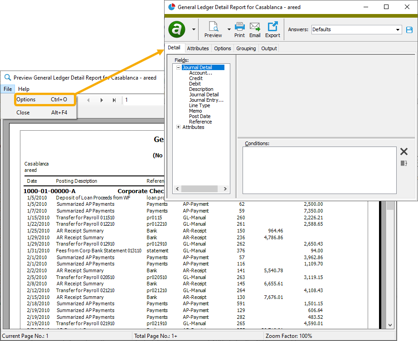The width and height of the screenshot is (418, 341).
Task: Select the Memo field
Action: coord(195,111)
